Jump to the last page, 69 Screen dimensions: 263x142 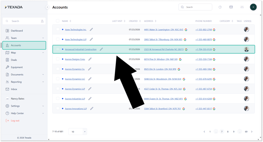coord(246,132)
